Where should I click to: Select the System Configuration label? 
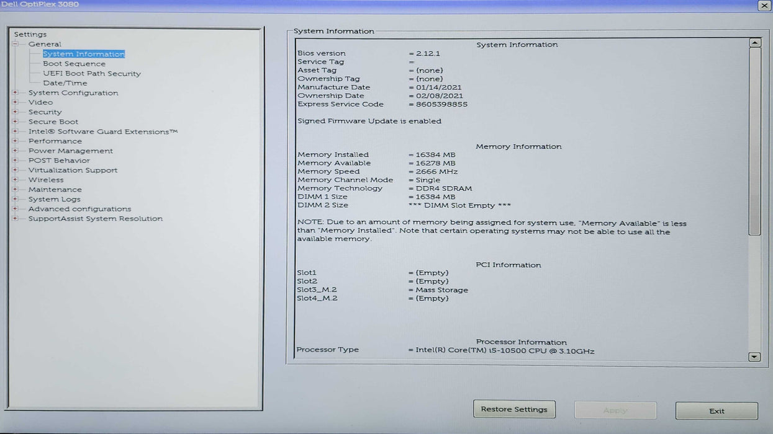[x=73, y=93]
